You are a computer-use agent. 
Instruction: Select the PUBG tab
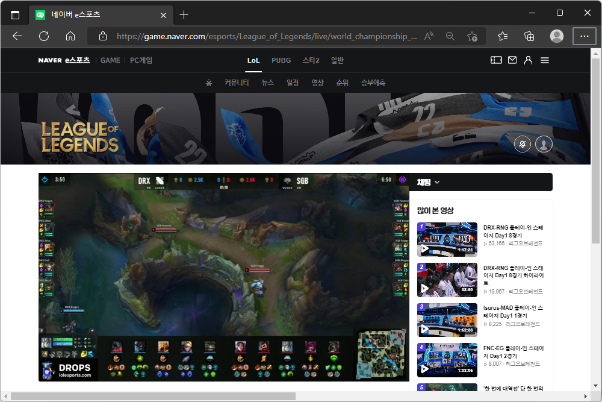point(281,60)
